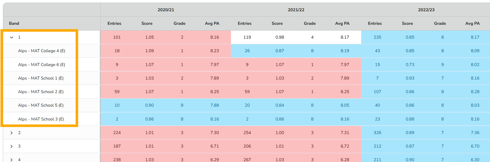The height and width of the screenshot is (162, 490).
Task: Click the Band column header
Action: [x=14, y=23]
